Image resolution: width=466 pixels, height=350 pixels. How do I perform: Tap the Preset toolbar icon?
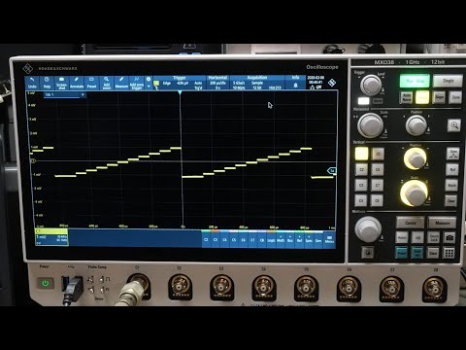[91, 83]
